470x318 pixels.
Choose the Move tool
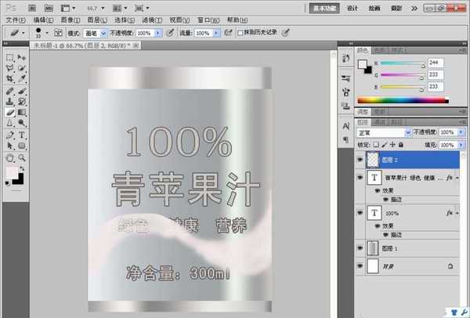tap(22, 57)
